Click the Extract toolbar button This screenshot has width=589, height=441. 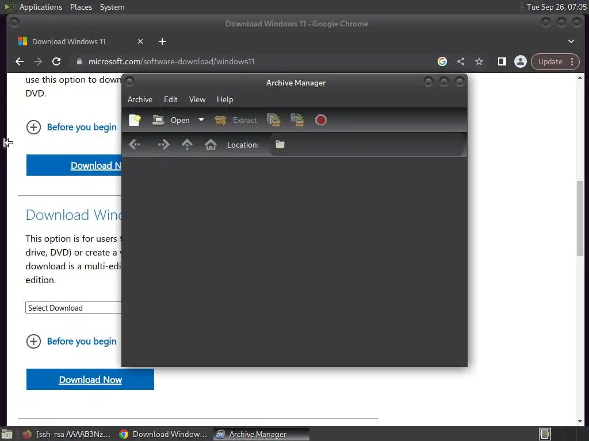coord(235,120)
